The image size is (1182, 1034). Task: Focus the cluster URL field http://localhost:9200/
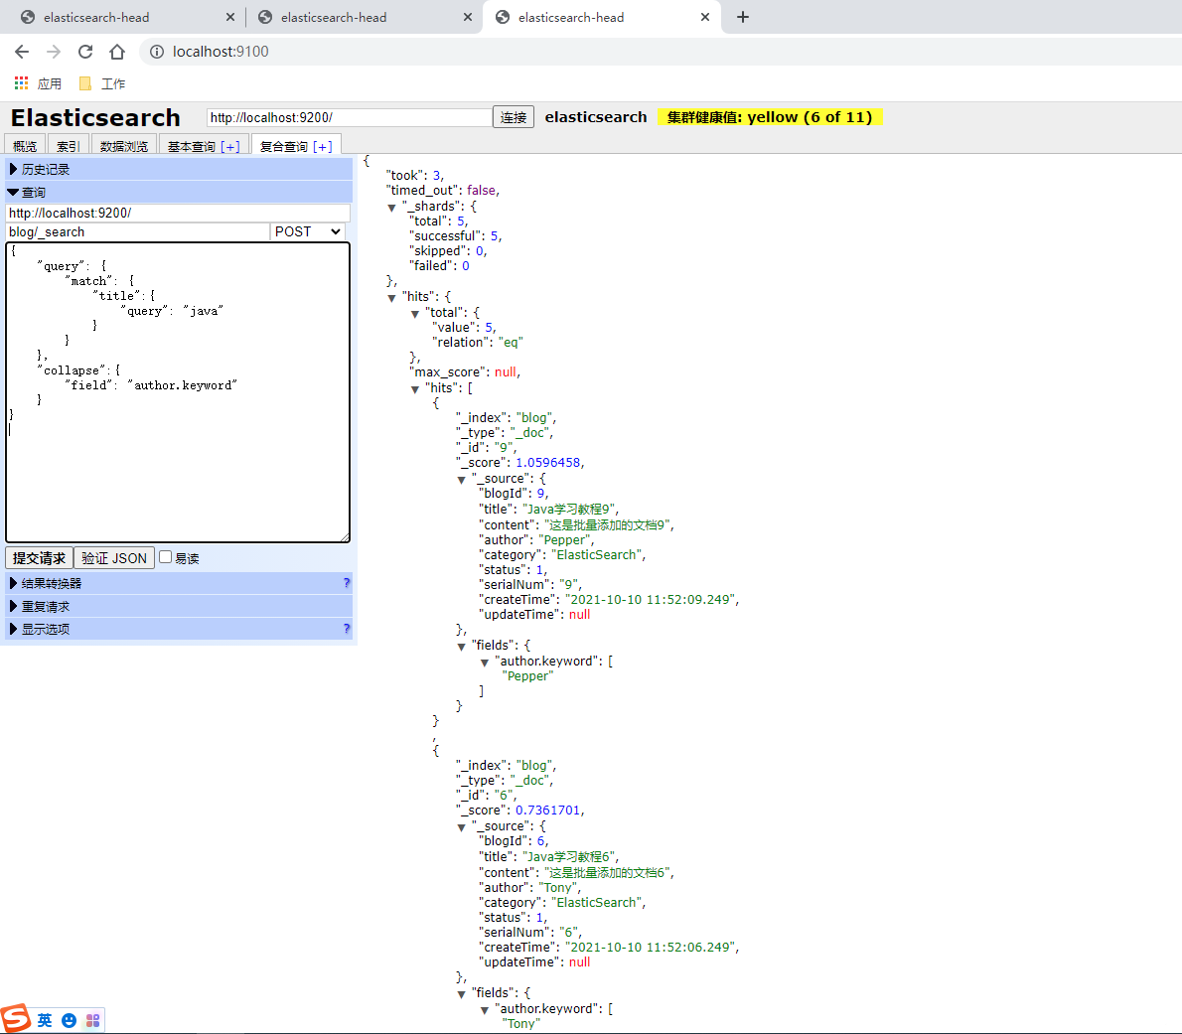(349, 117)
